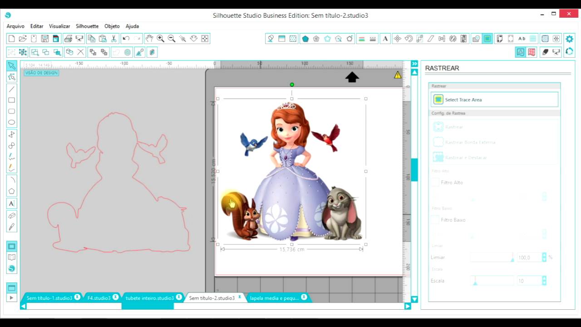Open the Arquivo menu

click(x=15, y=26)
